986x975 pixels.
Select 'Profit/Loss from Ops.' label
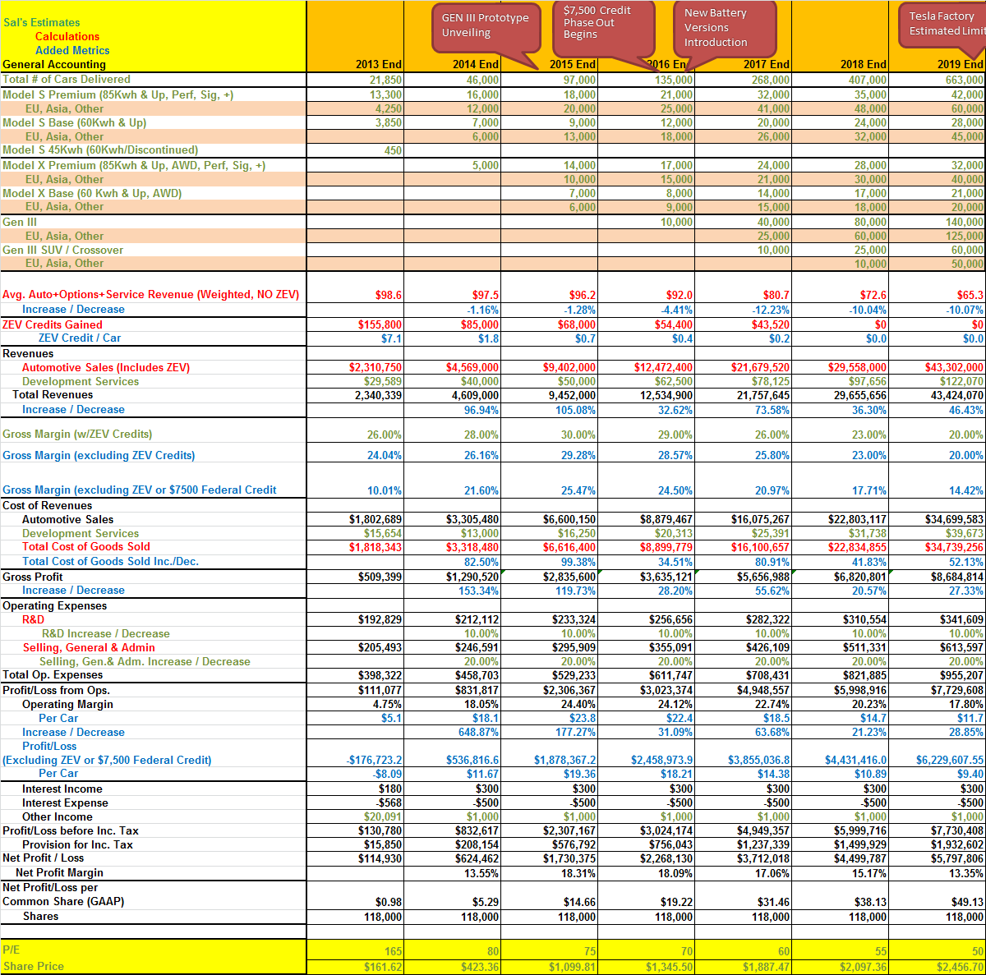point(56,690)
